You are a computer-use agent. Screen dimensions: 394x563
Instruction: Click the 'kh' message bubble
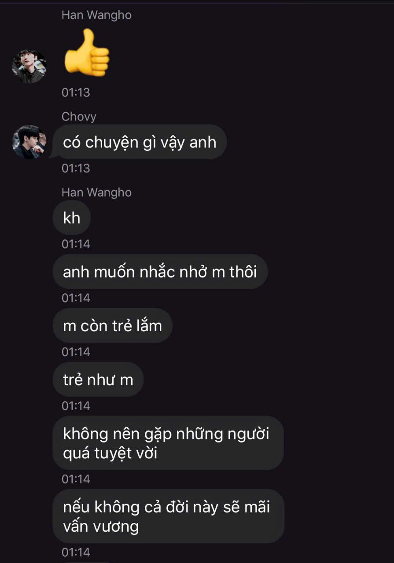coord(72,218)
